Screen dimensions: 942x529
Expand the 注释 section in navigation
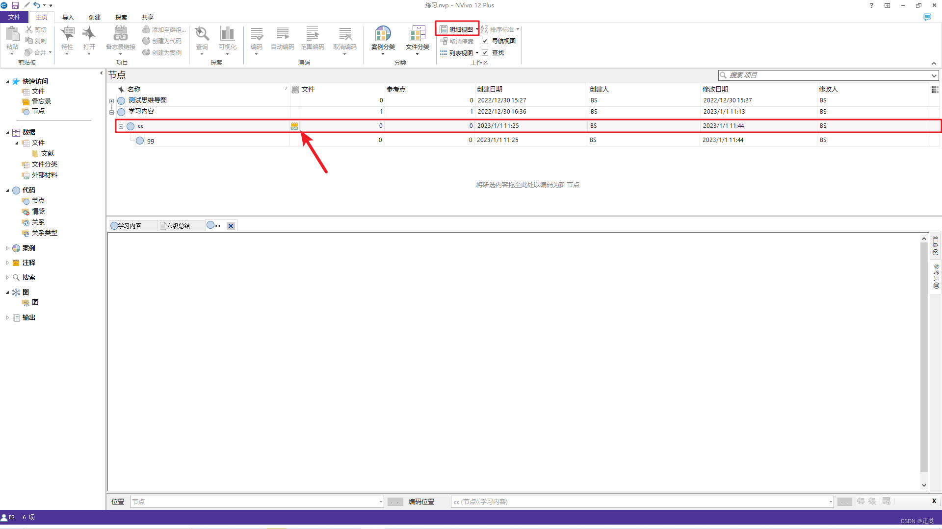(x=7, y=263)
